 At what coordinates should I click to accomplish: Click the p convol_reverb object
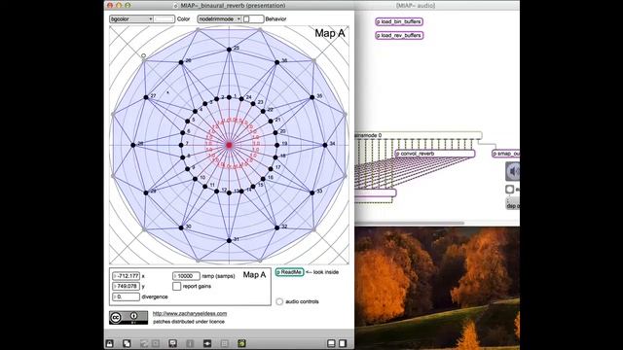click(435, 154)
